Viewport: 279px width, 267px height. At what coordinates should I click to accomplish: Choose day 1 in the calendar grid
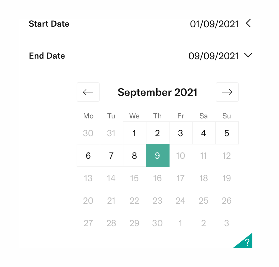(x=134, y=133)
